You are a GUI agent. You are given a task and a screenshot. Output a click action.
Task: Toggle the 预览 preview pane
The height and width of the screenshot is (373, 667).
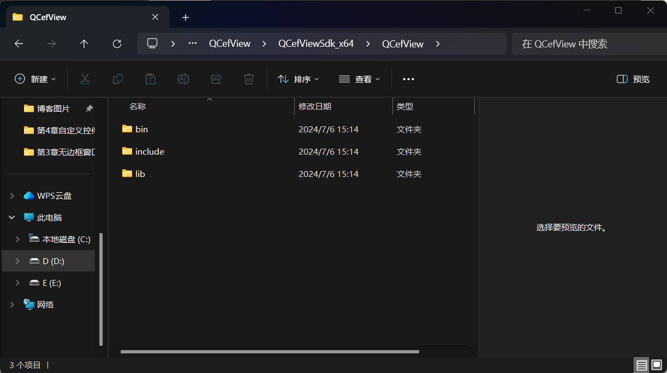(x=633, y=79)
